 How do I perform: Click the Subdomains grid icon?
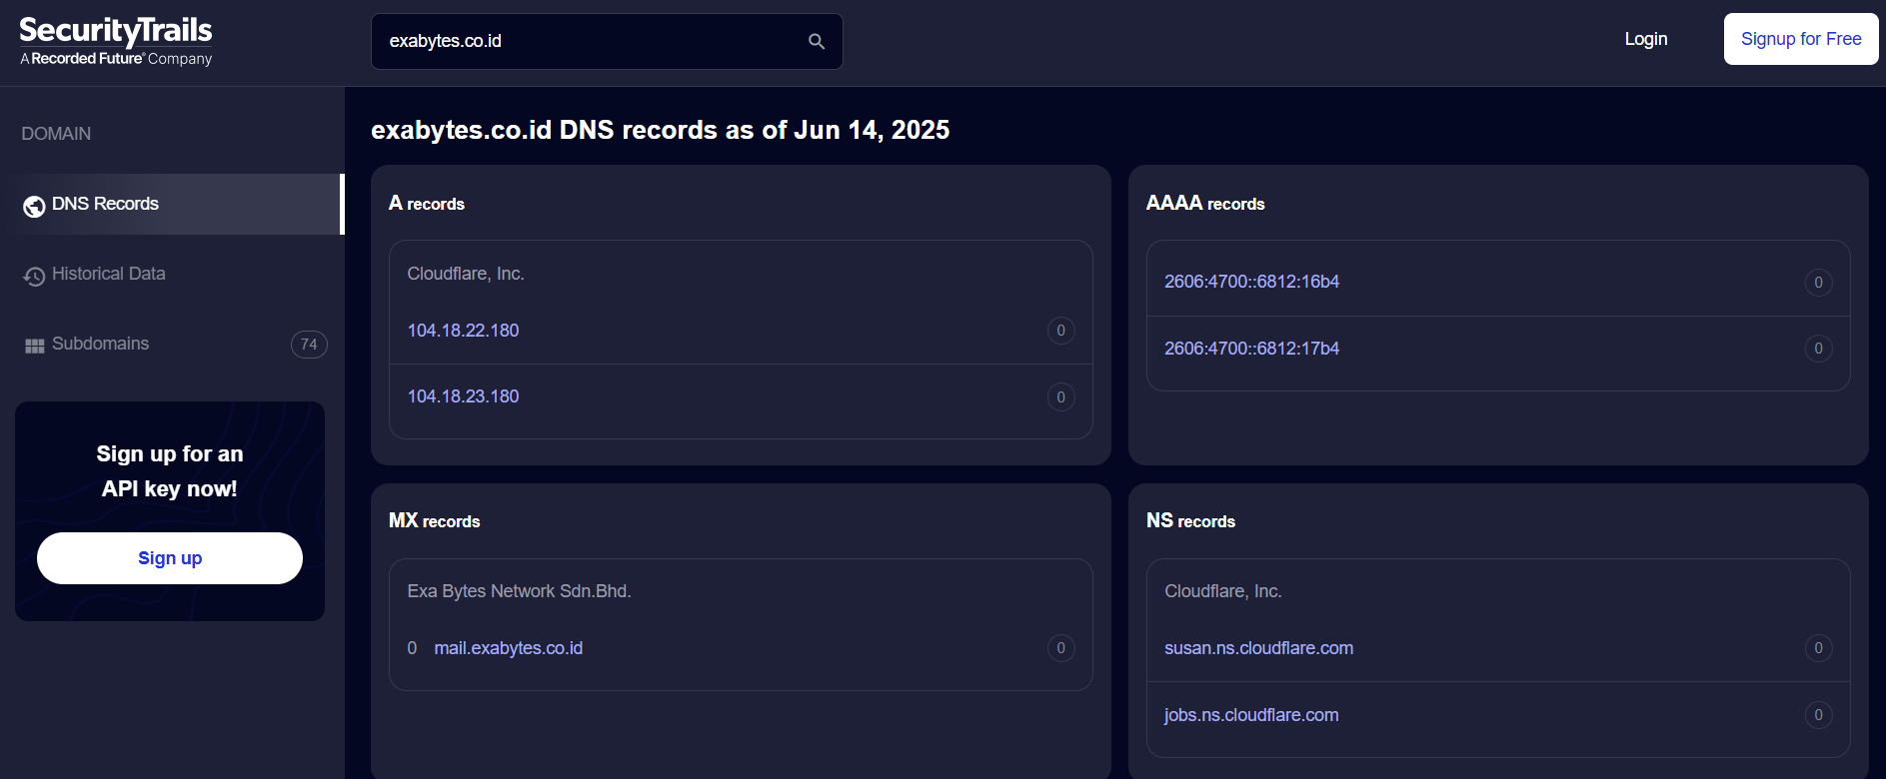(34, 346)
